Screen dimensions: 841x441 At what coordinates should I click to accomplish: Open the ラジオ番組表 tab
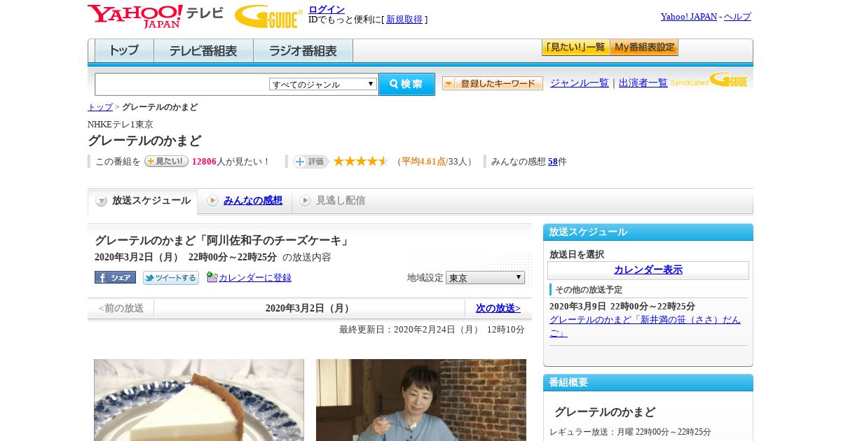(x=303, y=50)
